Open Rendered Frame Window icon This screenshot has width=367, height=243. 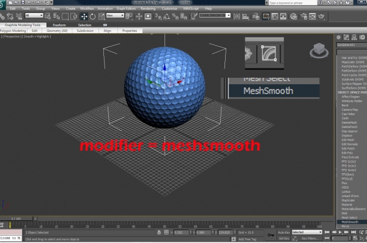313,17
